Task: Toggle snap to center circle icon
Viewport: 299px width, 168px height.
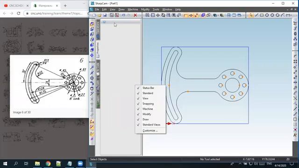Action: pyautogui.click(x=92, y=78)
